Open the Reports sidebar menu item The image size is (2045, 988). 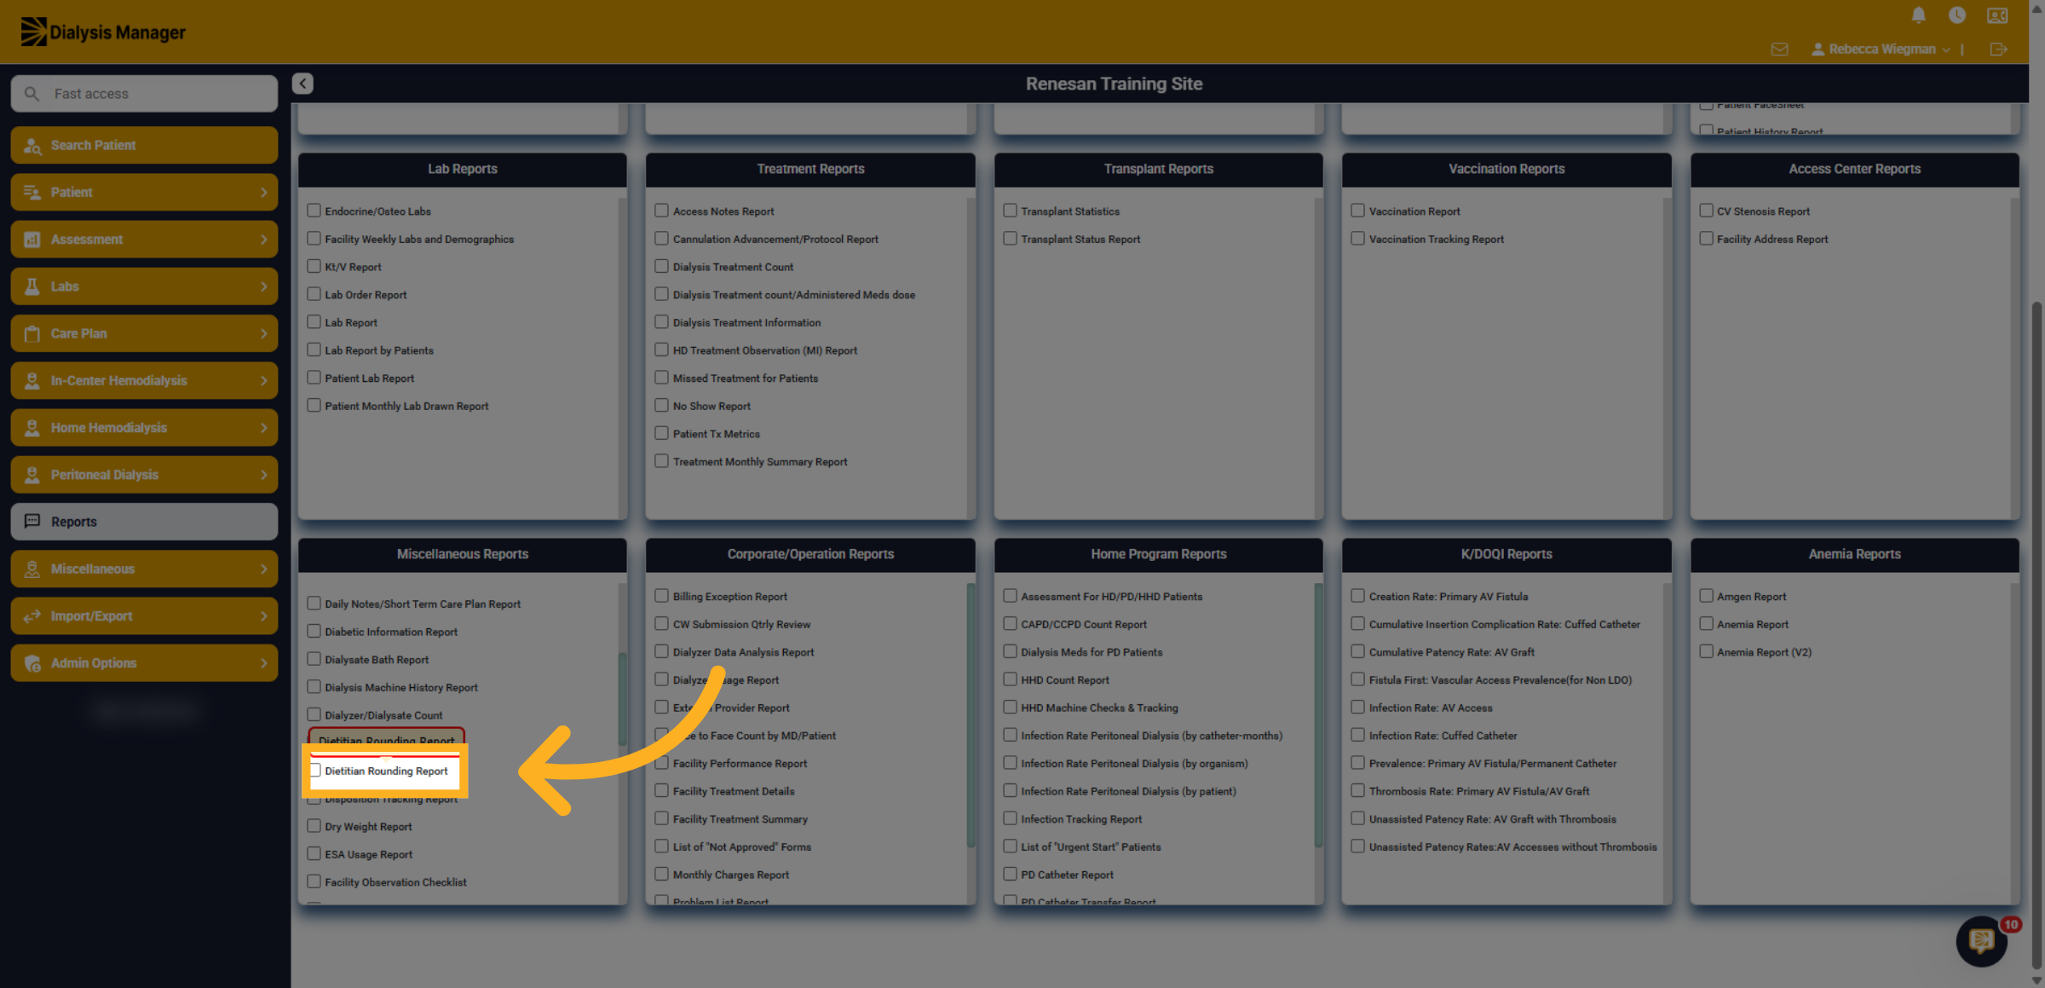[x=144, y=522]
